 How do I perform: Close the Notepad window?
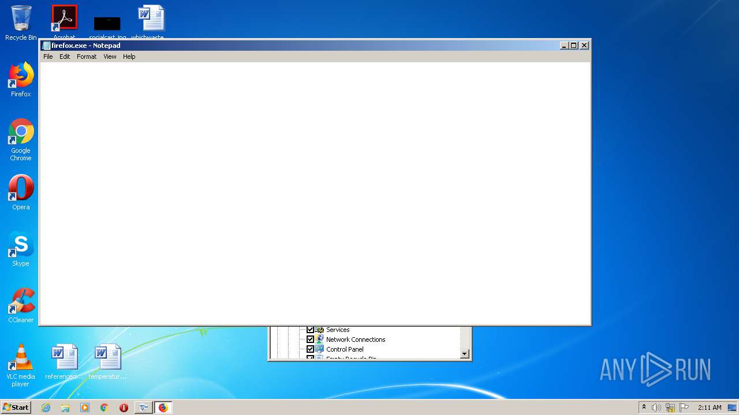(x=584, y=46)
